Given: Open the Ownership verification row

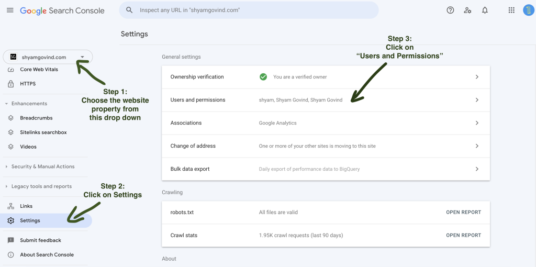Looking at the screenshot, I should pos(326,77).
